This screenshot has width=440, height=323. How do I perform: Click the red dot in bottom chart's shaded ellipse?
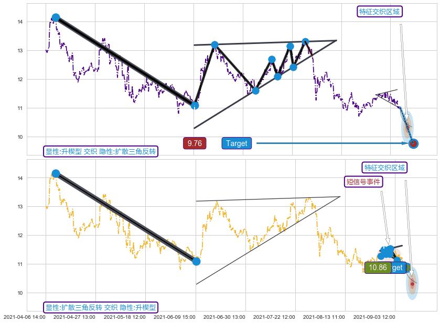[x=412, y=284]
